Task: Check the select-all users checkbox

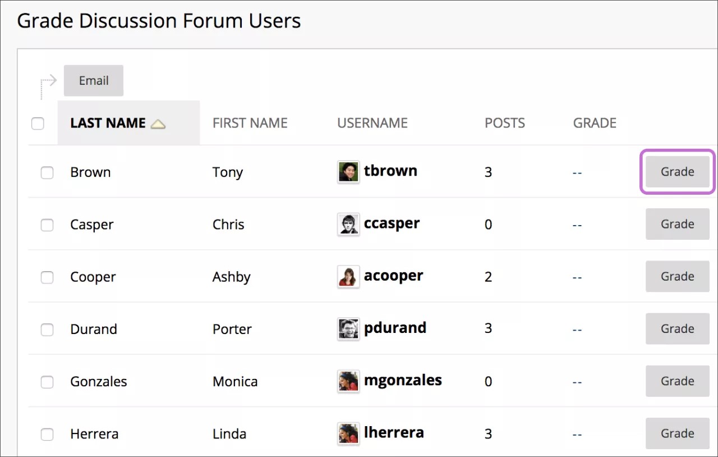Action: tap(38, 123)
